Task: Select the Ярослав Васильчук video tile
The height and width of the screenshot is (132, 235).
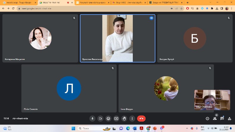Action: [x=118, y=38]
